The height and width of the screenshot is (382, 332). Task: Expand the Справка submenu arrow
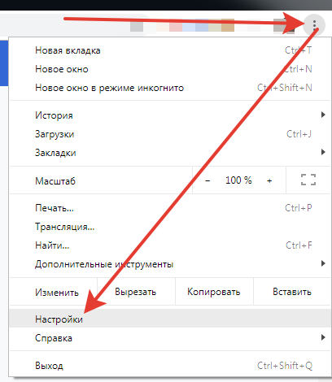click(x=323, y=337)
